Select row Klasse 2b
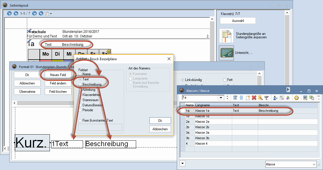323x170 pixels. coord(249,127)
